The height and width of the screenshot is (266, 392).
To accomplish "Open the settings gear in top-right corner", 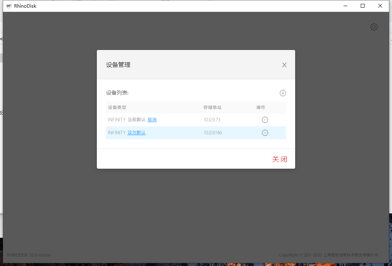I will tap(374, 27).
